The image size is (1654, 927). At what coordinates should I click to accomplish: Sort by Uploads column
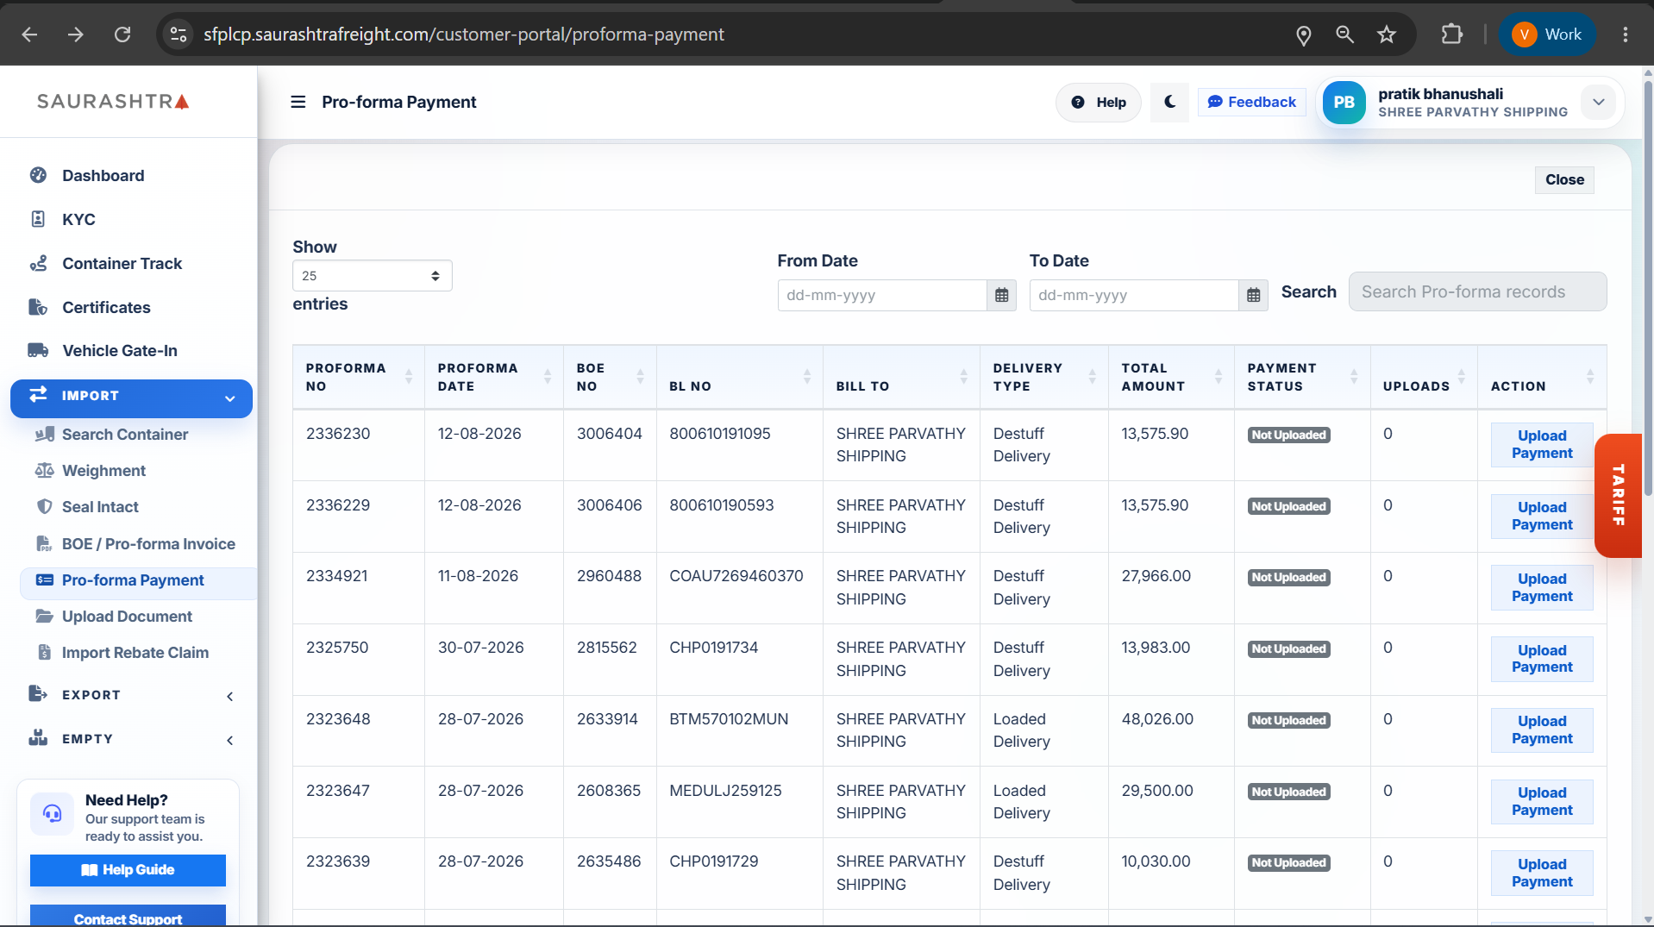pos(1424,377)
